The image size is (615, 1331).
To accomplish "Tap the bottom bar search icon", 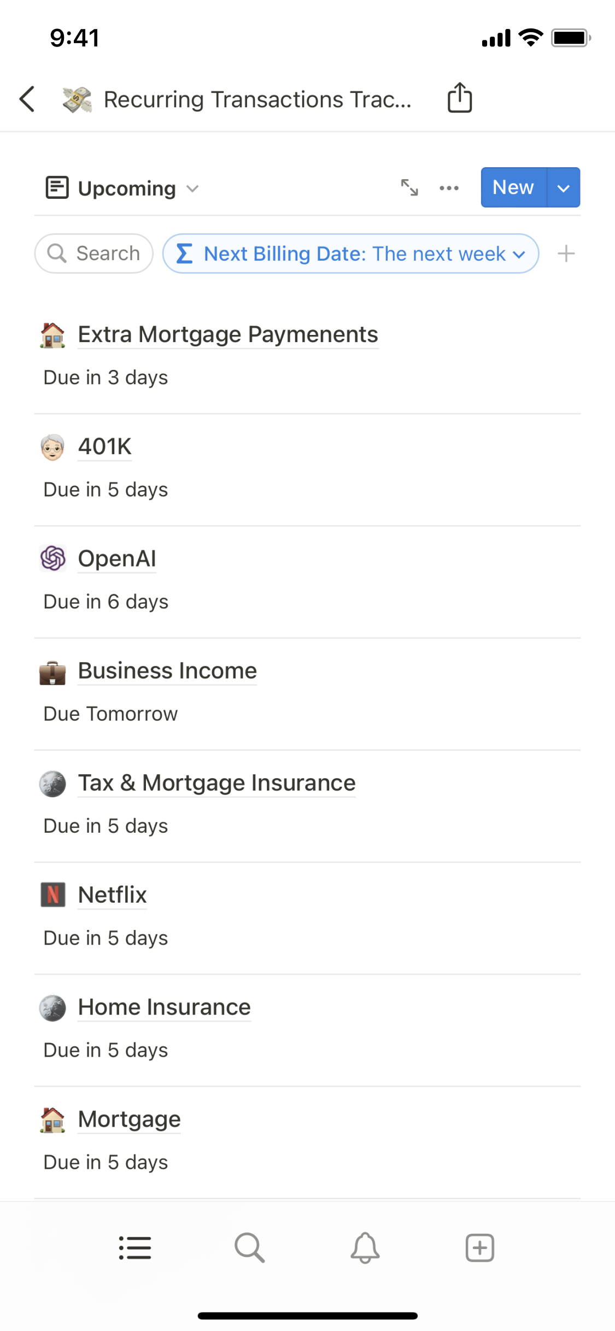I will click(250, 1248).
